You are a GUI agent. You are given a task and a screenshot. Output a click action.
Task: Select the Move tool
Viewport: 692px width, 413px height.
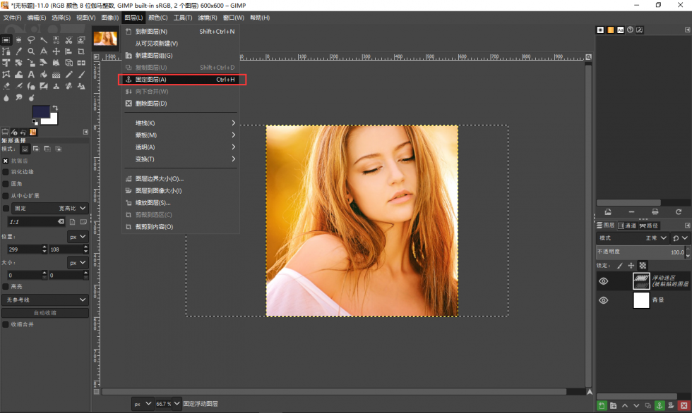56,51
